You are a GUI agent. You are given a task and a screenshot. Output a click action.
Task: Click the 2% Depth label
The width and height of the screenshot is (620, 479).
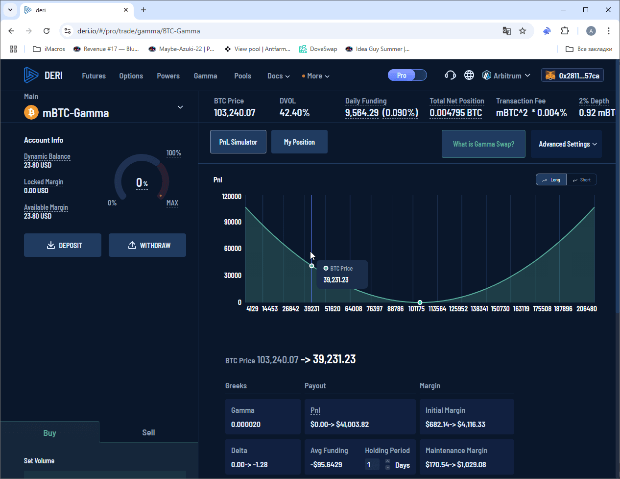pos(594,101)
